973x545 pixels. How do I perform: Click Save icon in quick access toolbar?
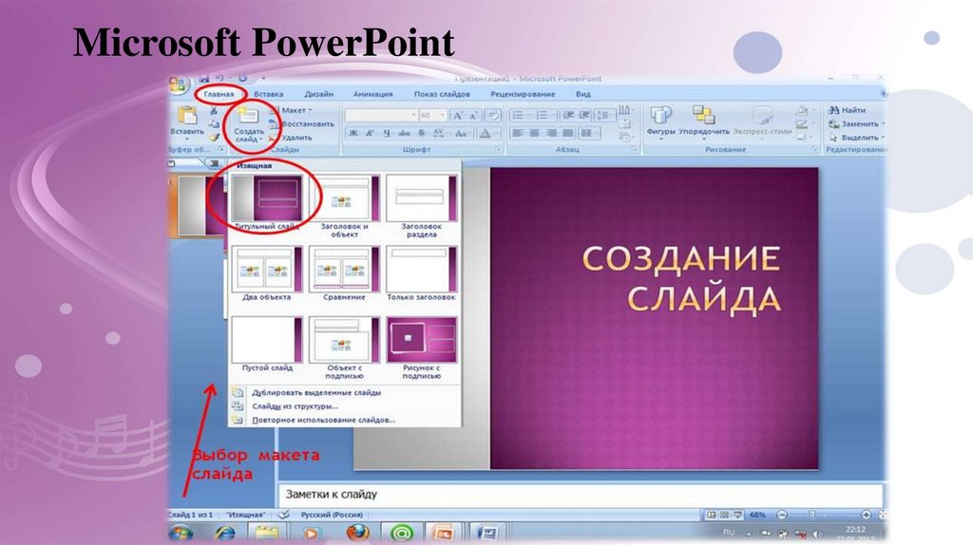(x=203, y=78)
